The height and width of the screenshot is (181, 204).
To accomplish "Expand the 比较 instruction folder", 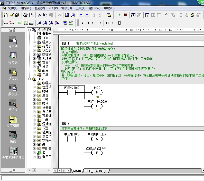I will click(x=34, y=99).
